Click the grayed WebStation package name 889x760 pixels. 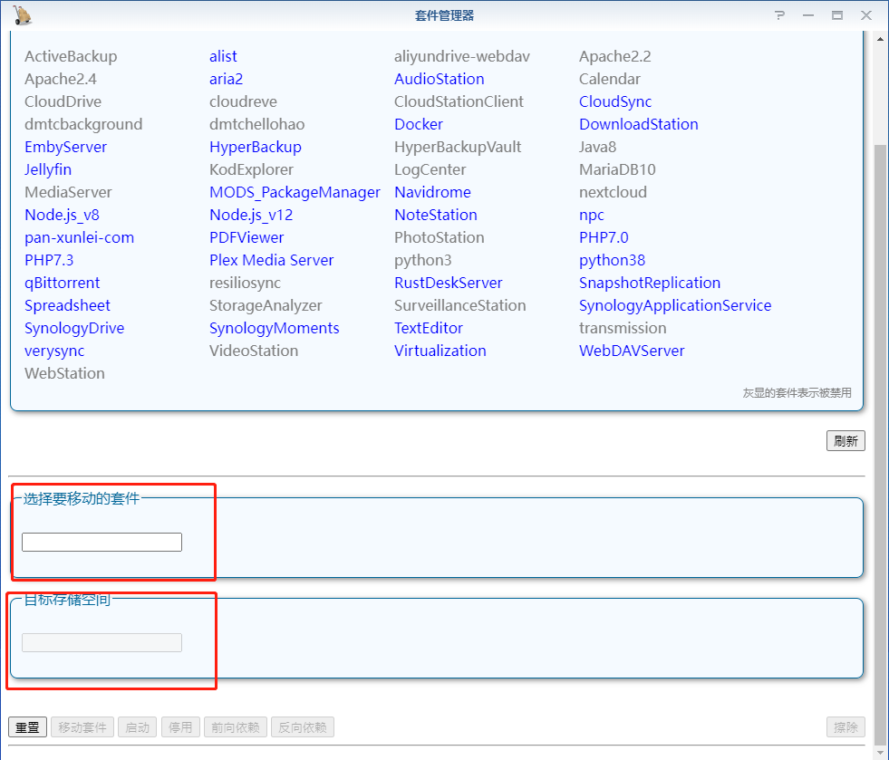[64, 373]
